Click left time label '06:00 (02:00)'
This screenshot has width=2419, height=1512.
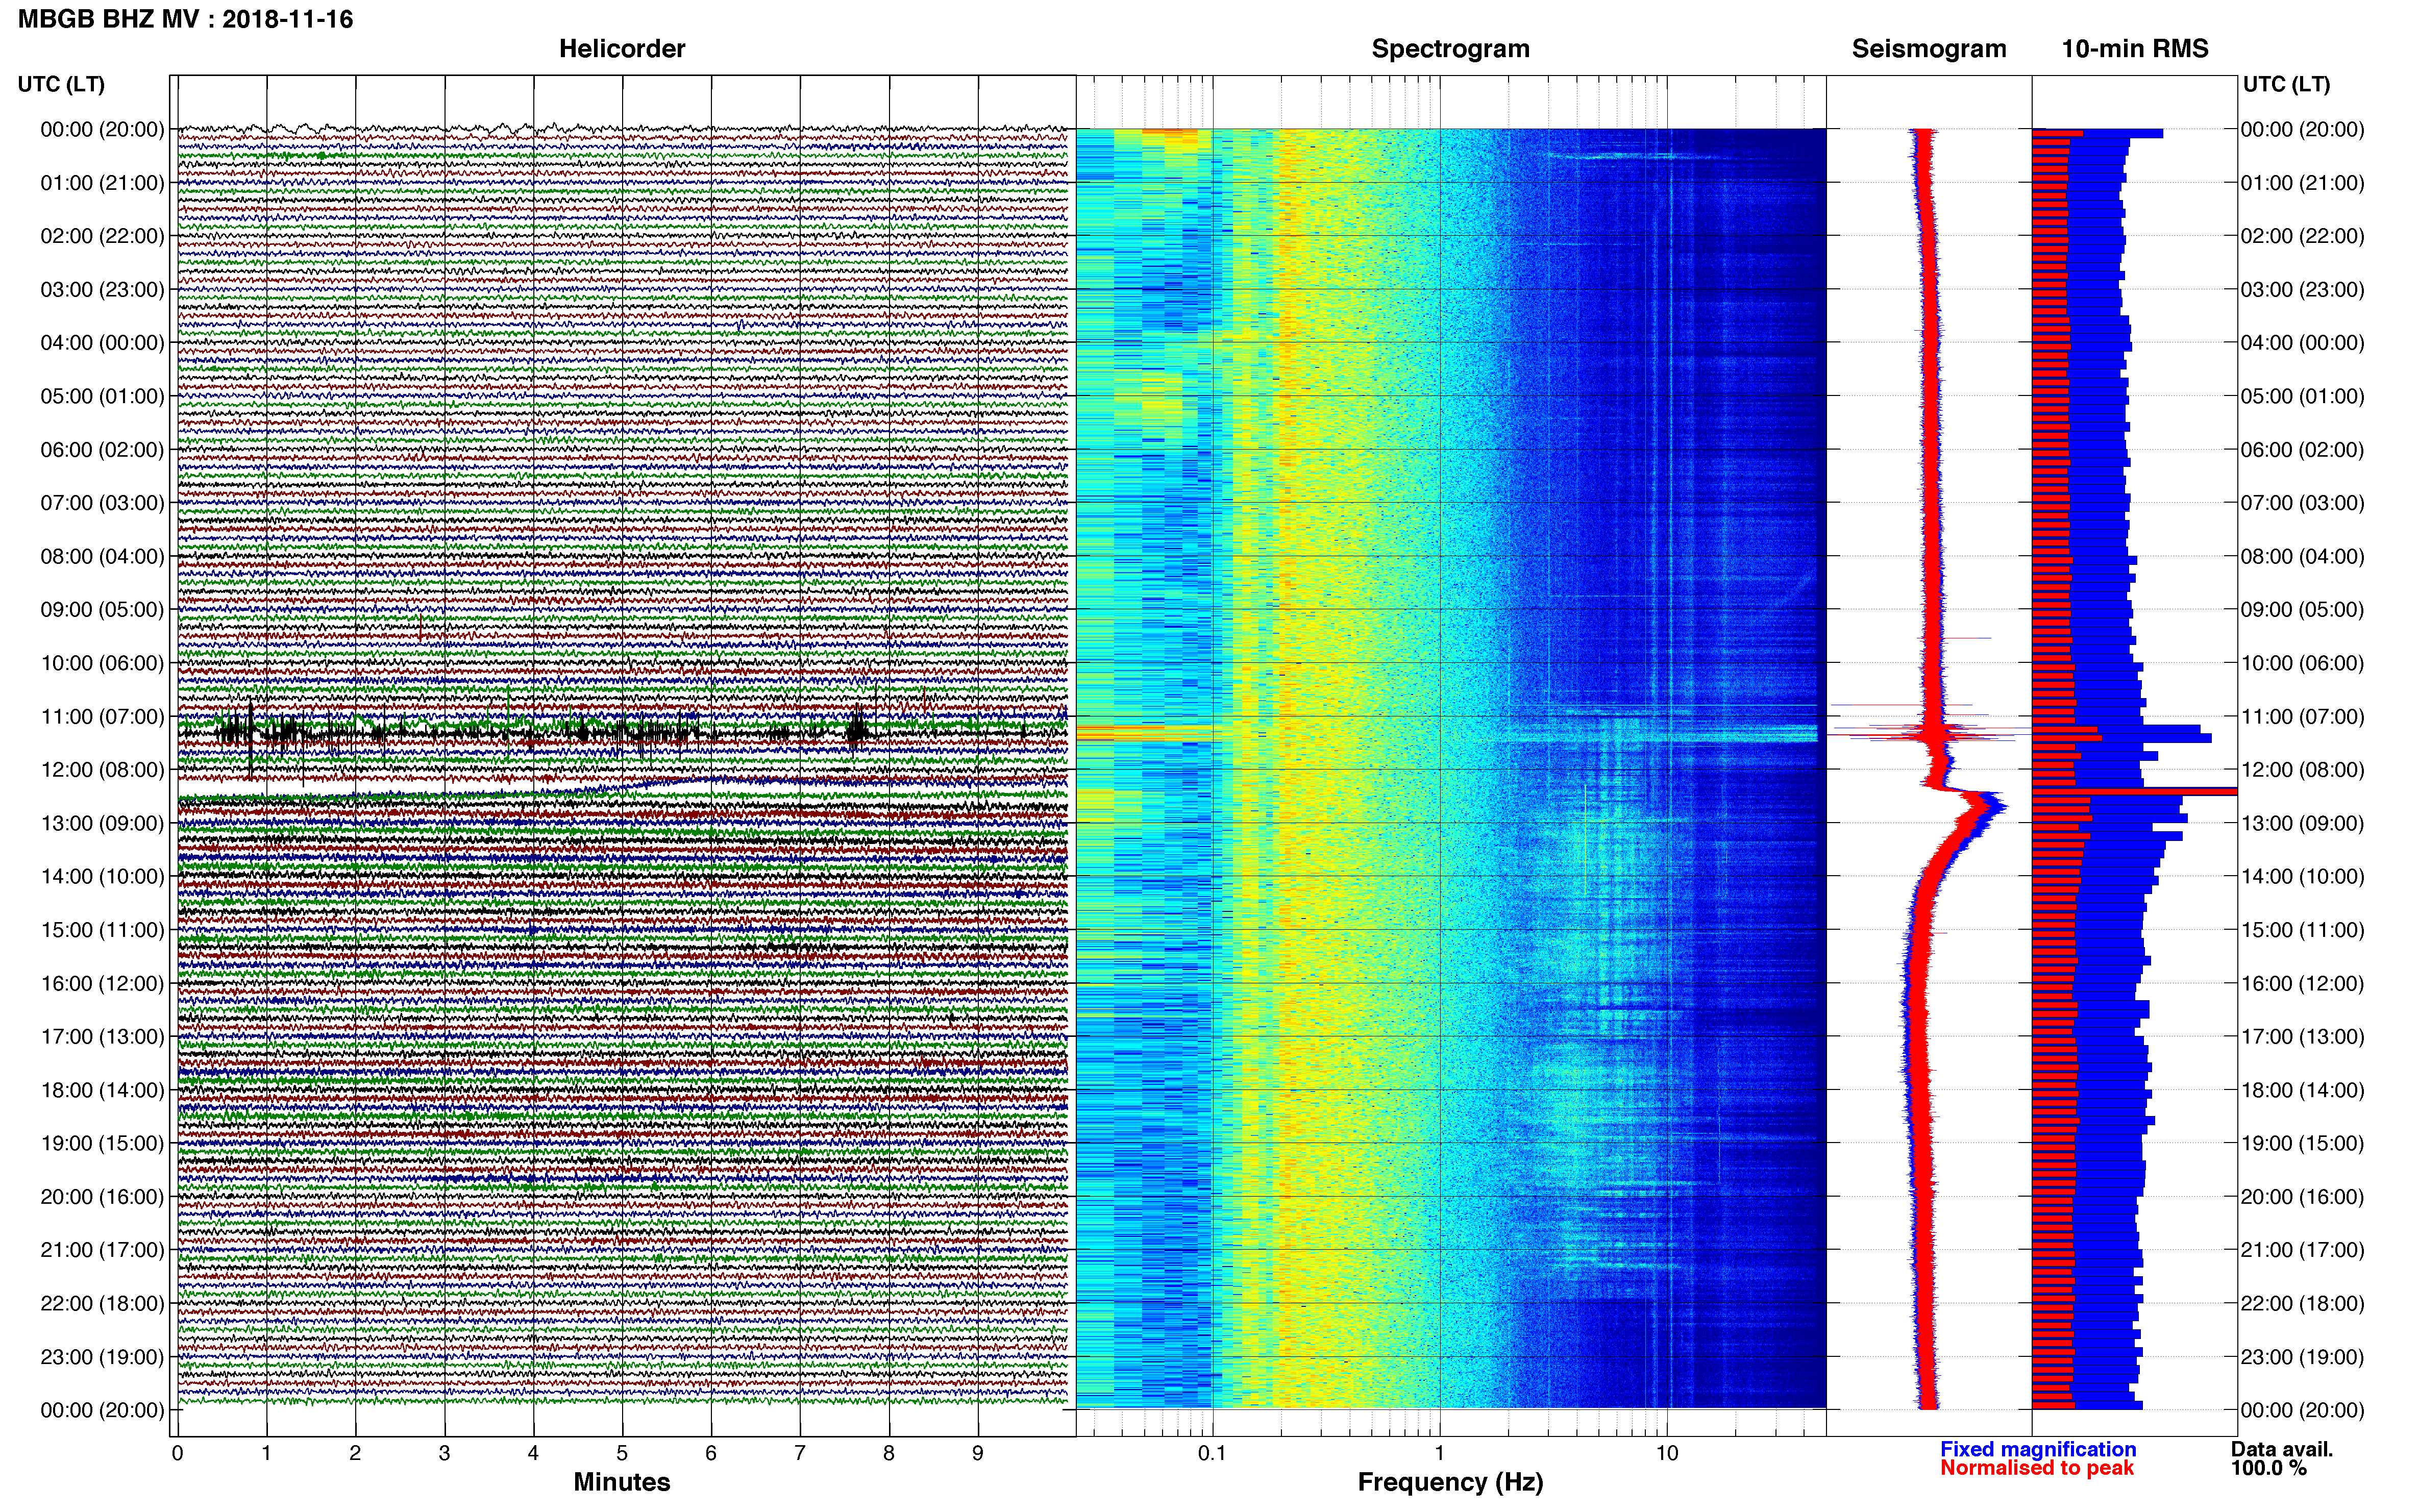click(x=102, y=449)
